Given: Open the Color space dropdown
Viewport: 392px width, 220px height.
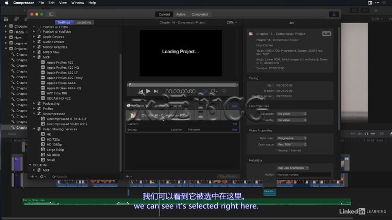Looking at the screenshot, I should click(292, 144).
